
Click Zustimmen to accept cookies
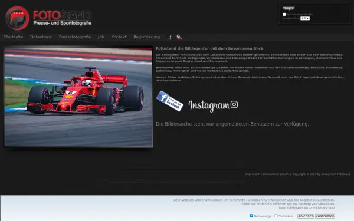325,216
